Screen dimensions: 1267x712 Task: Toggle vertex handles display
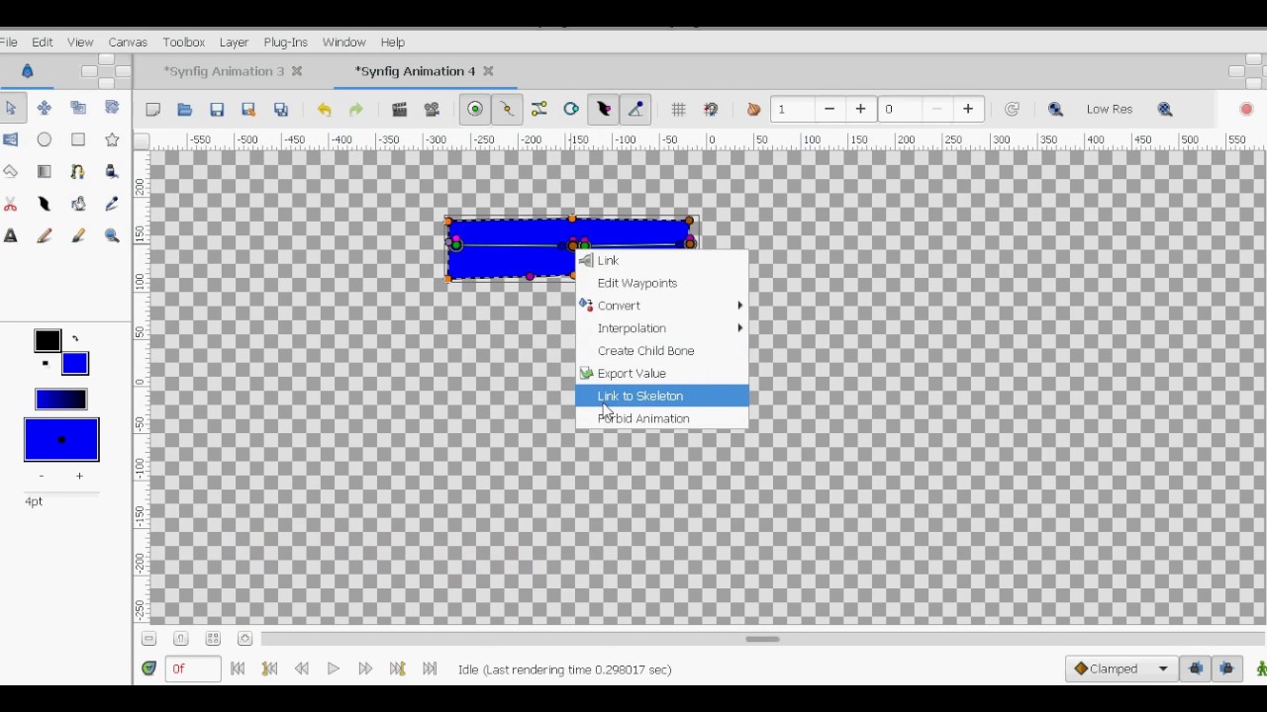(x=507, y=110)
